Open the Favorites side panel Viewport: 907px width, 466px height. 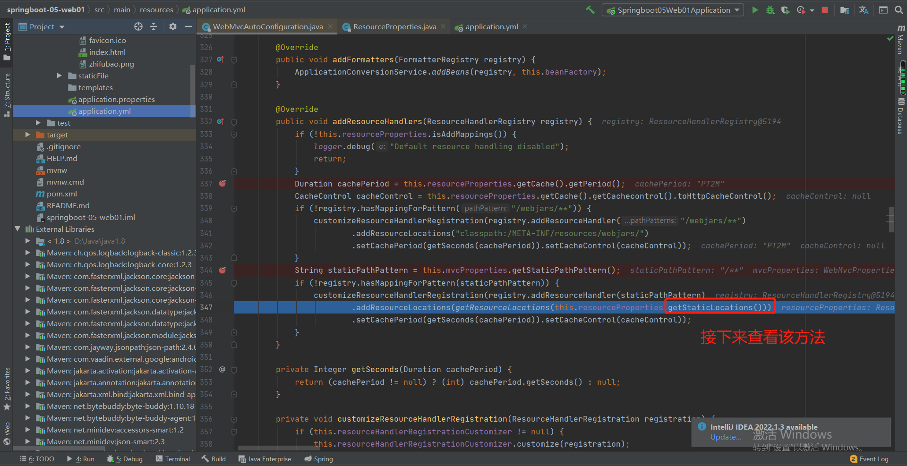pos(7,389)
